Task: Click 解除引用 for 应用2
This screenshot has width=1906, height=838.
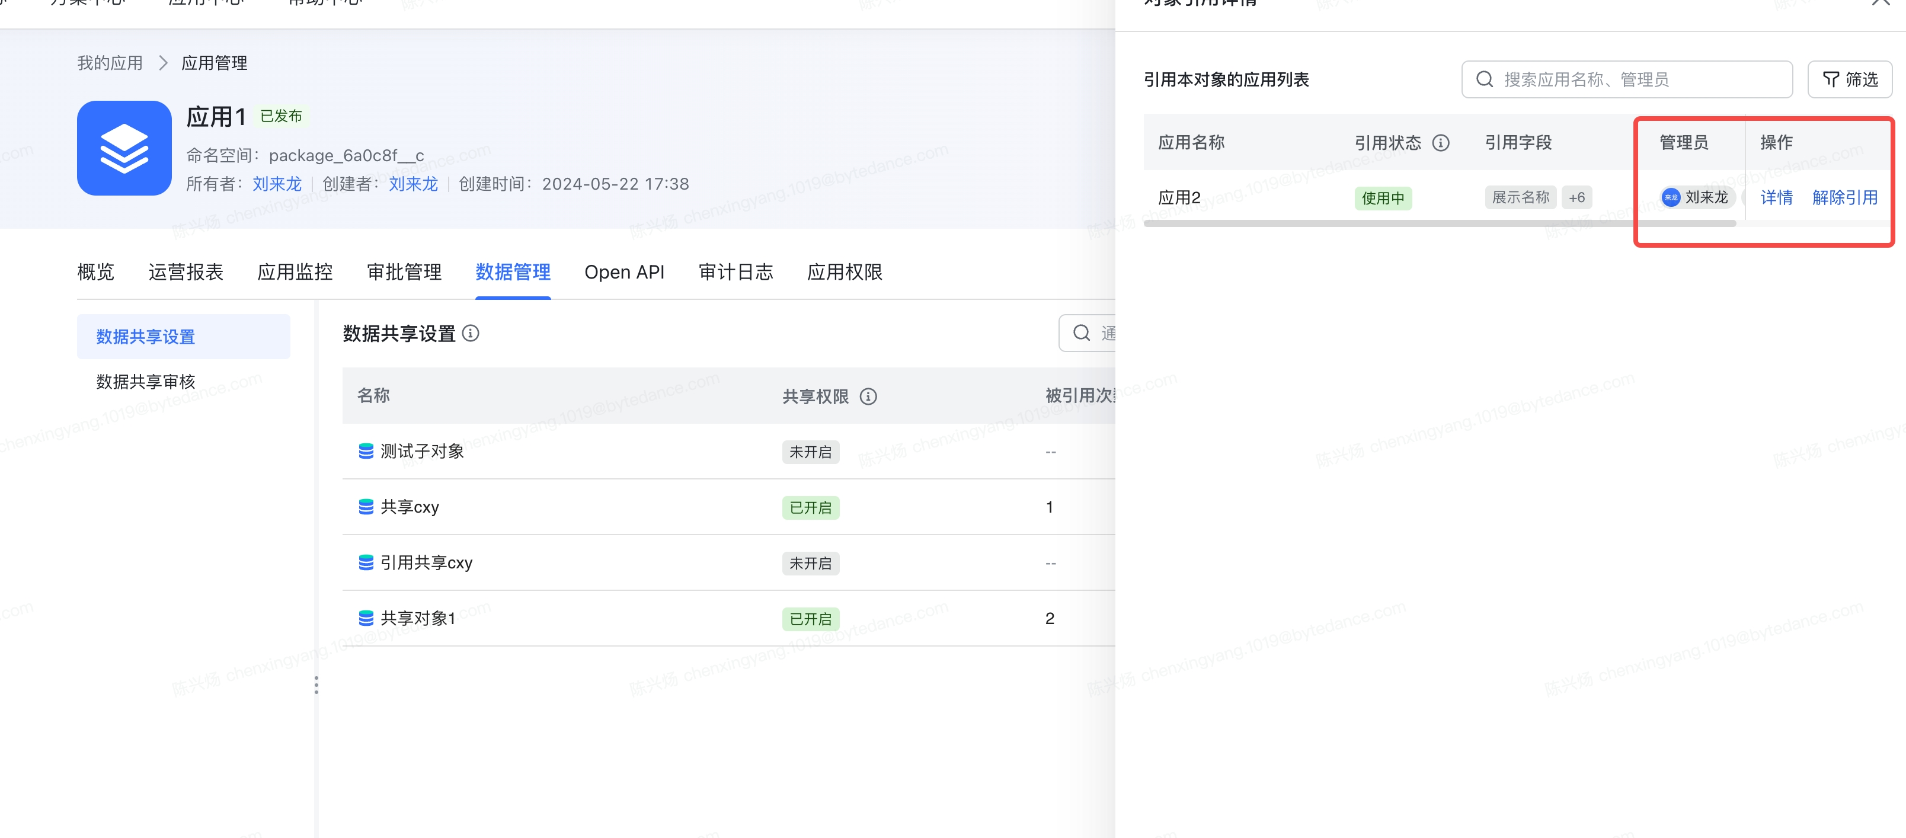Action: click(x=1846, y=197)
